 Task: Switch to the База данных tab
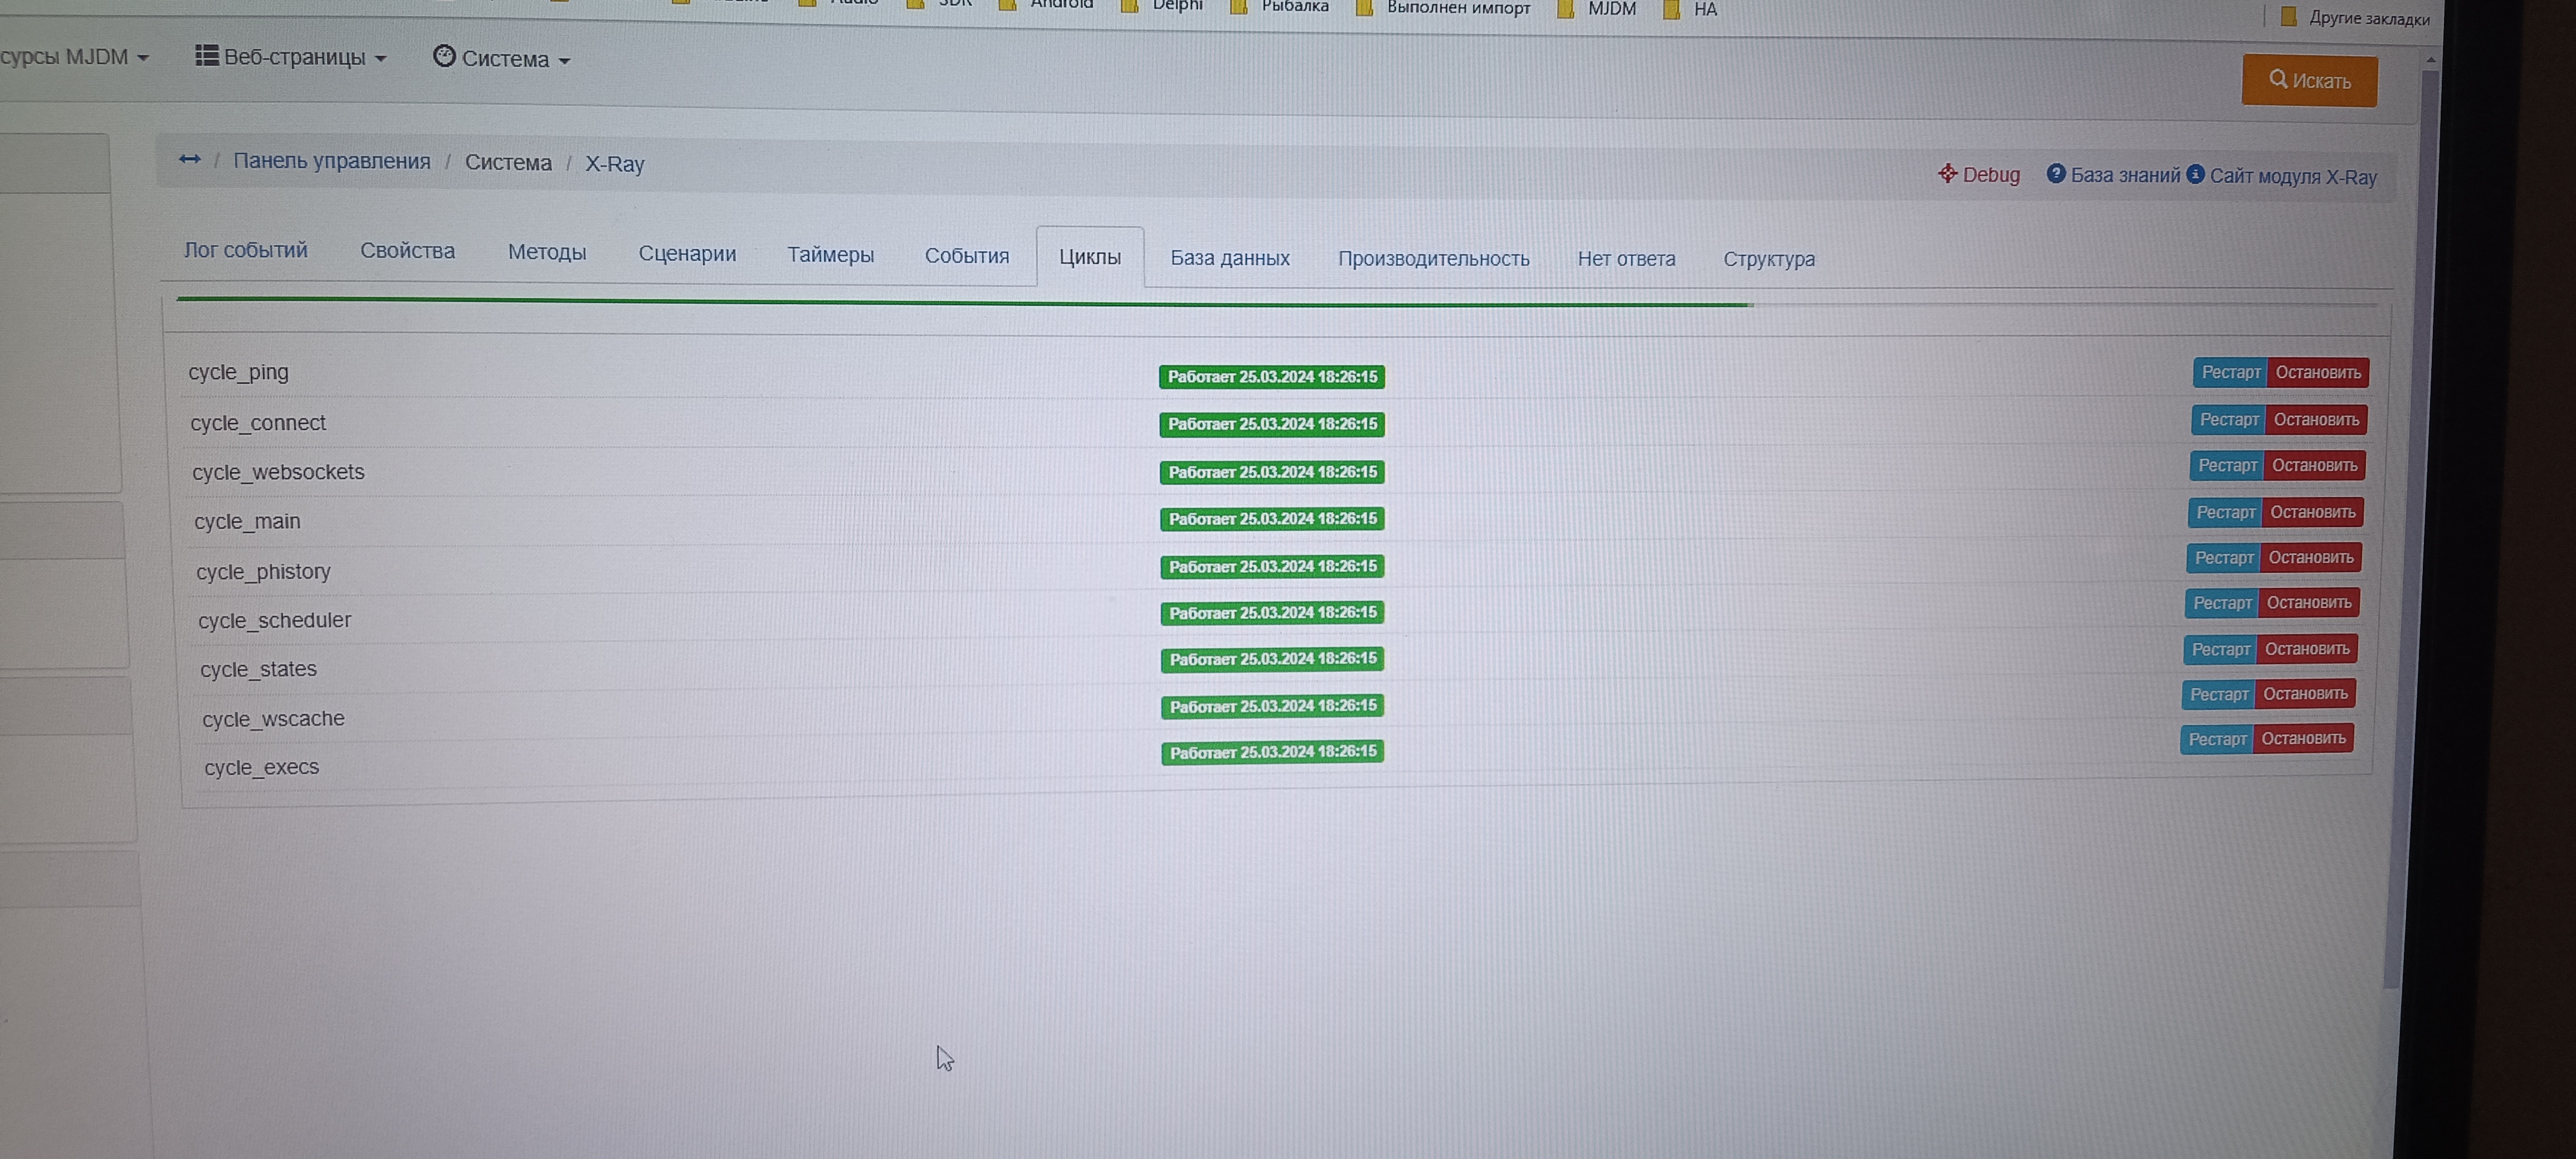tap(1229, 258)
